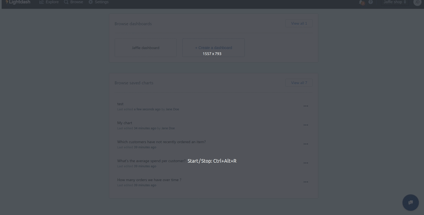This screenshot has width=424, height=215.
Task: Open the chat bubble in bottom corner
Action: click(410, 202)
